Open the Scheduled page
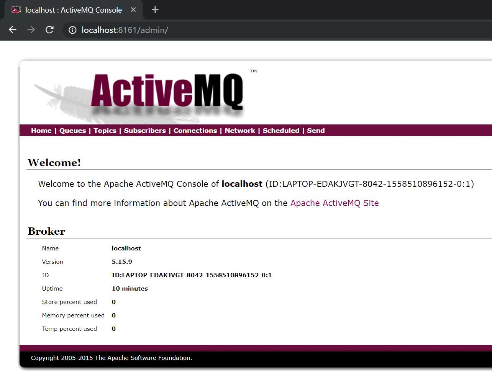 (x=281, y=131)
